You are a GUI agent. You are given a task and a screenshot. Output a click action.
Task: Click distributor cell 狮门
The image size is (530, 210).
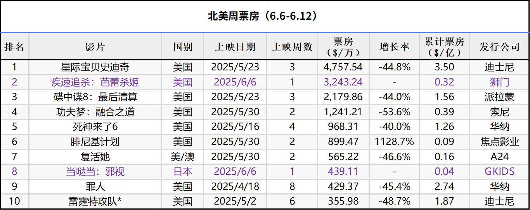tap(500, 82)
